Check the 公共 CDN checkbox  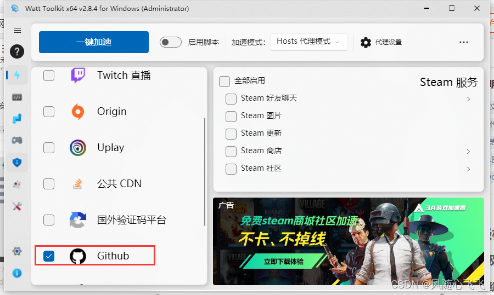pos(49,184)
